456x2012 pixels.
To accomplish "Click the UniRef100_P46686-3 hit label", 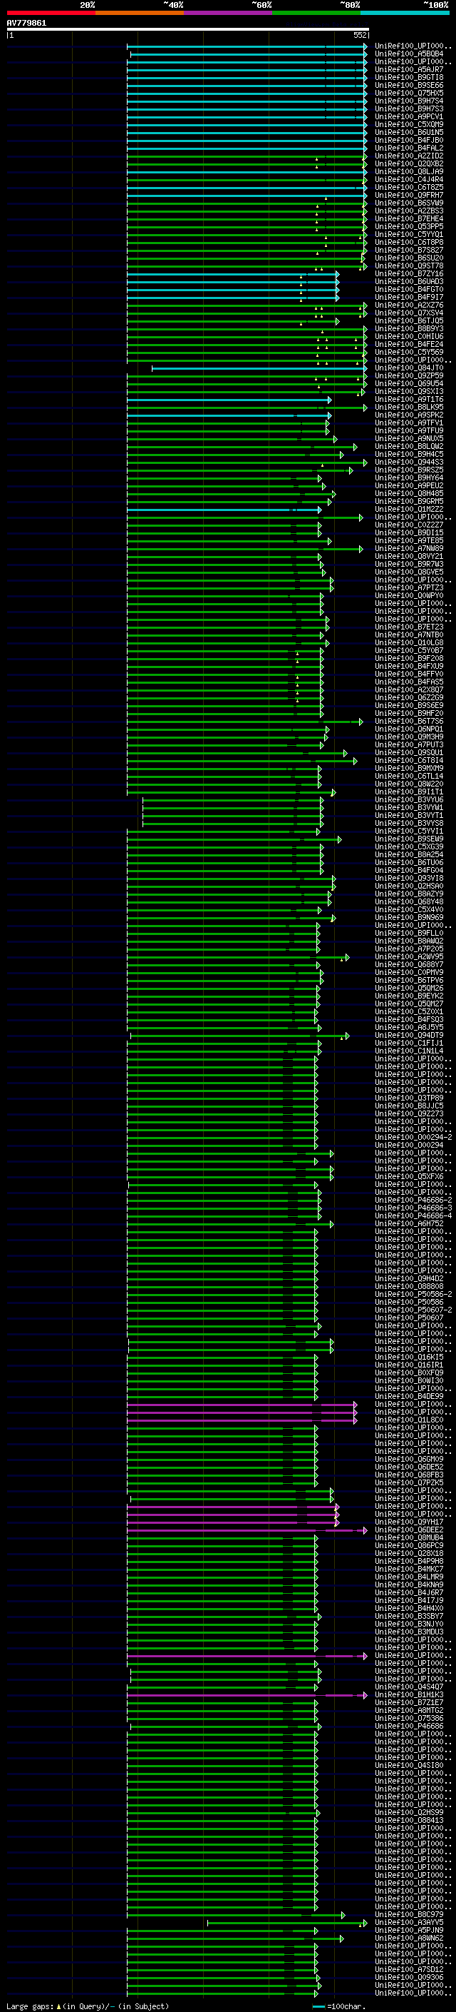I will (413, 1208).
